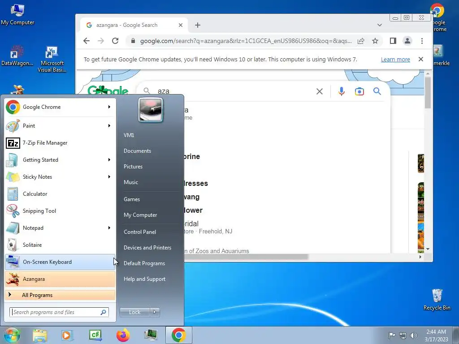Open Action Center flag in tray
The height and width of the screenshot is (344, 459).
click(x=391, y=335)
